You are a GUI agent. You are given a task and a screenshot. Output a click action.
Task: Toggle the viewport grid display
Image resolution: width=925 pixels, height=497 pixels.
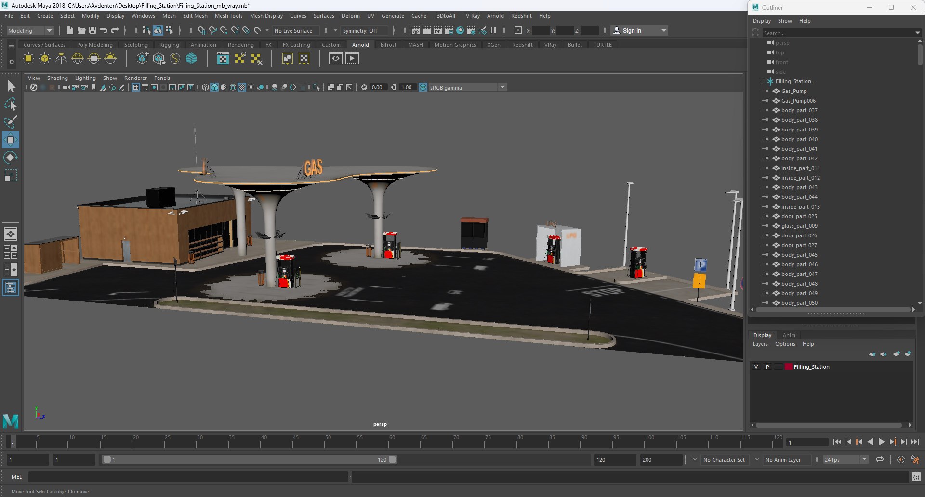136,87
